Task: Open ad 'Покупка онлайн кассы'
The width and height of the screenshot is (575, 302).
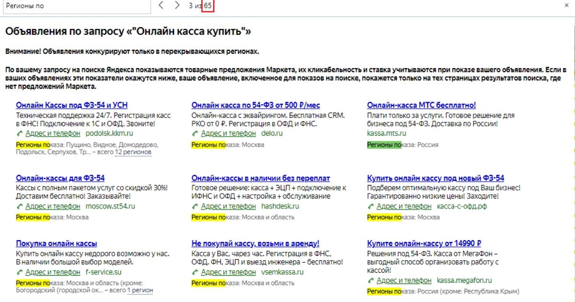Action: coord(57,244)
